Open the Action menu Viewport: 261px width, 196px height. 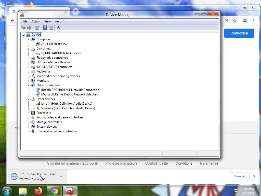(36, 21)
